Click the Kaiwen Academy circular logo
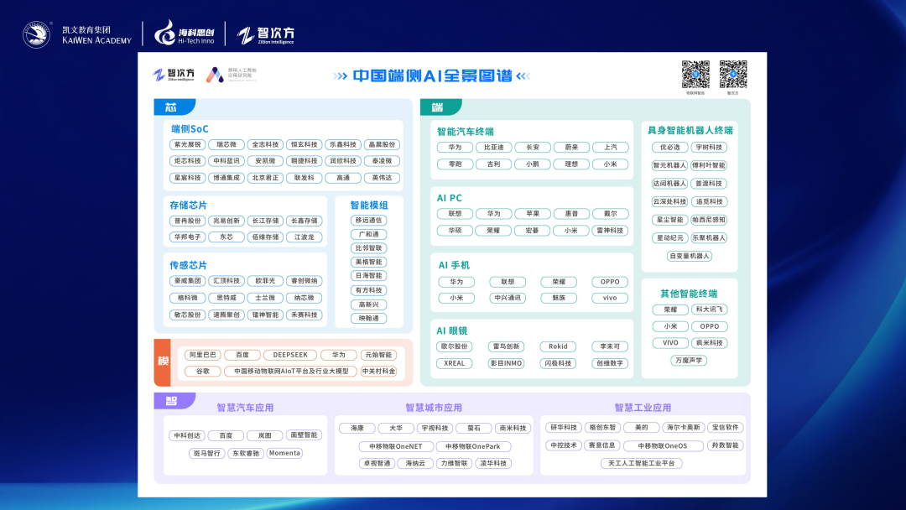This screenshot has width=906, height=510. coord(36,34)
